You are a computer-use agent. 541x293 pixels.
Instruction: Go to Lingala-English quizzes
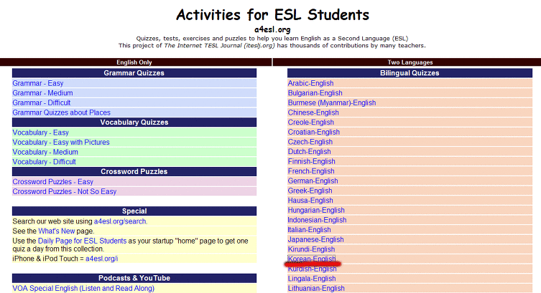pyautogui.click(x=312, y=279)
